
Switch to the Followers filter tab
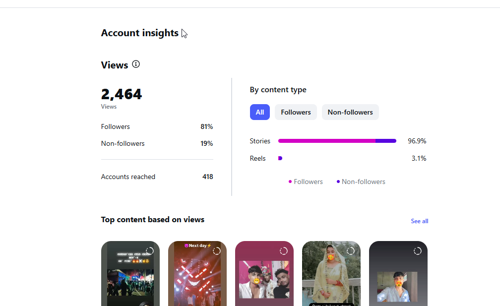pyautogui.click(x=296, y=112)
